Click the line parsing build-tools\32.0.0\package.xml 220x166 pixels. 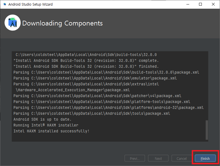click(x=106, y=72)
